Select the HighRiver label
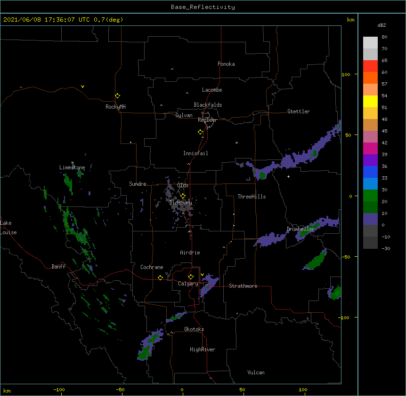 203,349
